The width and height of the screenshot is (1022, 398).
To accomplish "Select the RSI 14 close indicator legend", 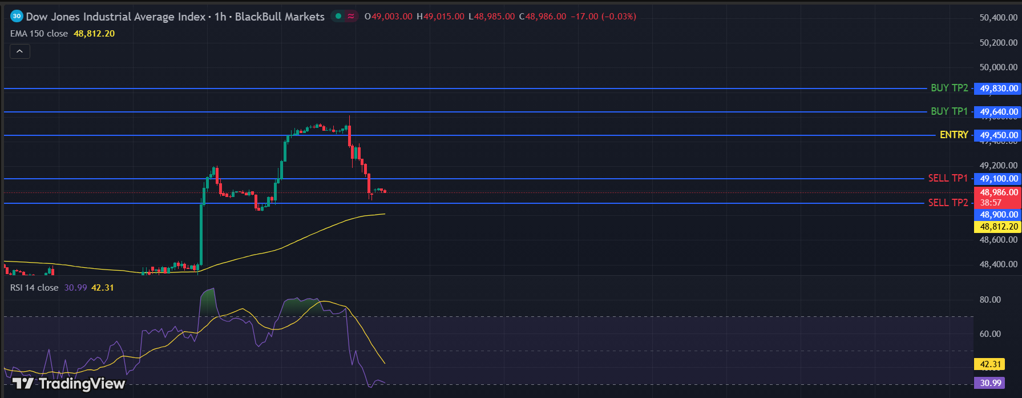I will [x=34, y=288].
